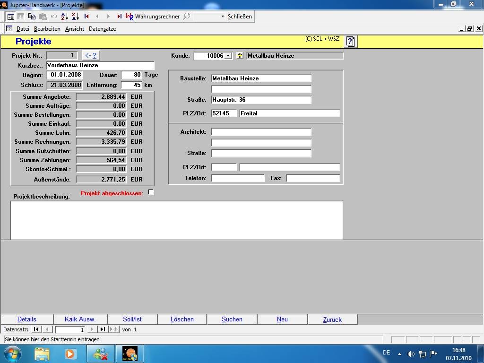Sort records ascending A to Z
This screenshot has height=363, width=484.
tap(65, 16)
